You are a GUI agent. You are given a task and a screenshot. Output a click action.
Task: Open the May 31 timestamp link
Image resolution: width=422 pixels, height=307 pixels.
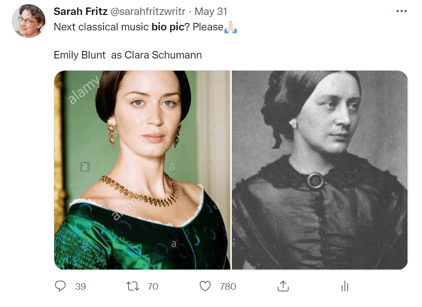pyautogui.click(x=211, y=11)
